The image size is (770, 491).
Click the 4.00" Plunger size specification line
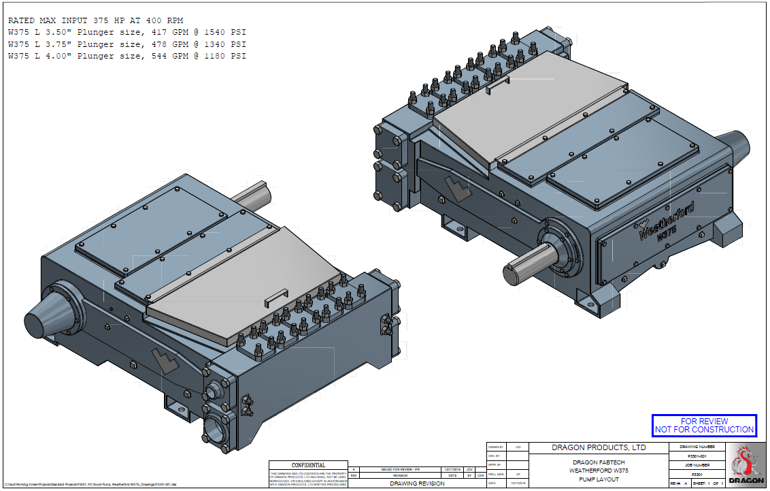click(127, 56)
